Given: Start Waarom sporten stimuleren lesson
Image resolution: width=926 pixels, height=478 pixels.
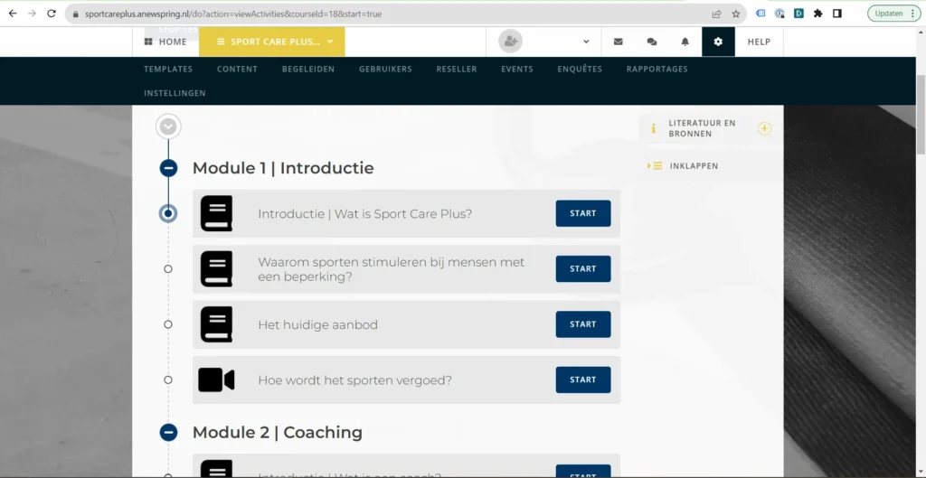Looking at the screenshot, I should (583, 269).
